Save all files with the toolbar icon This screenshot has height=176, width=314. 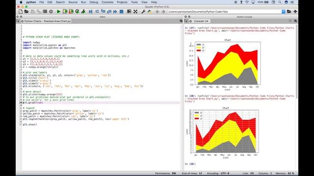click(39, 12)
